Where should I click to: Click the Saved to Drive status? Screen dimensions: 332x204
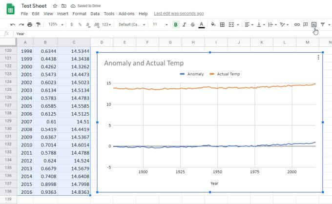tap(86, 6)
